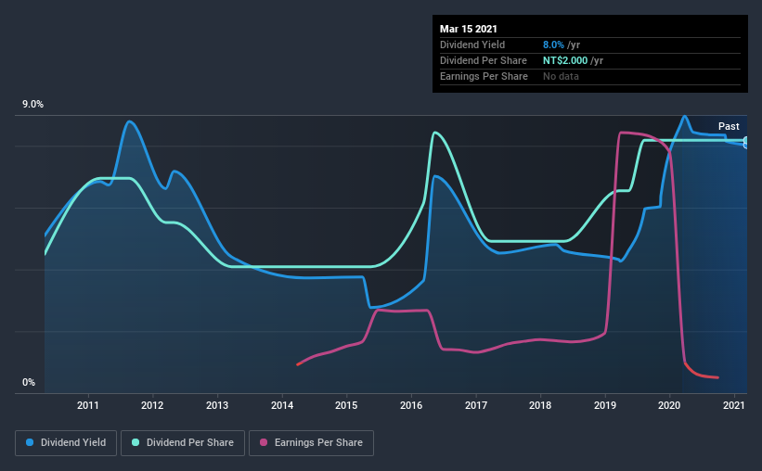
Task: Click the blue dot in the Dividend Yield legend
Action: tap(30, 442)
